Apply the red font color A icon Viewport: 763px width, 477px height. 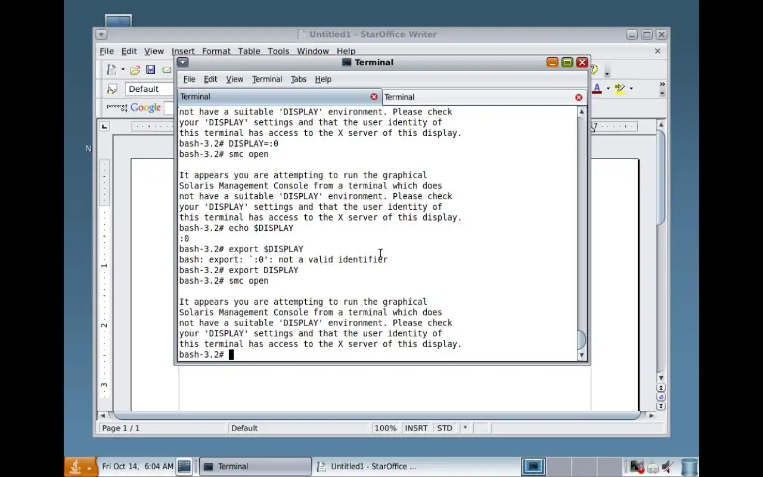point(597,88)
